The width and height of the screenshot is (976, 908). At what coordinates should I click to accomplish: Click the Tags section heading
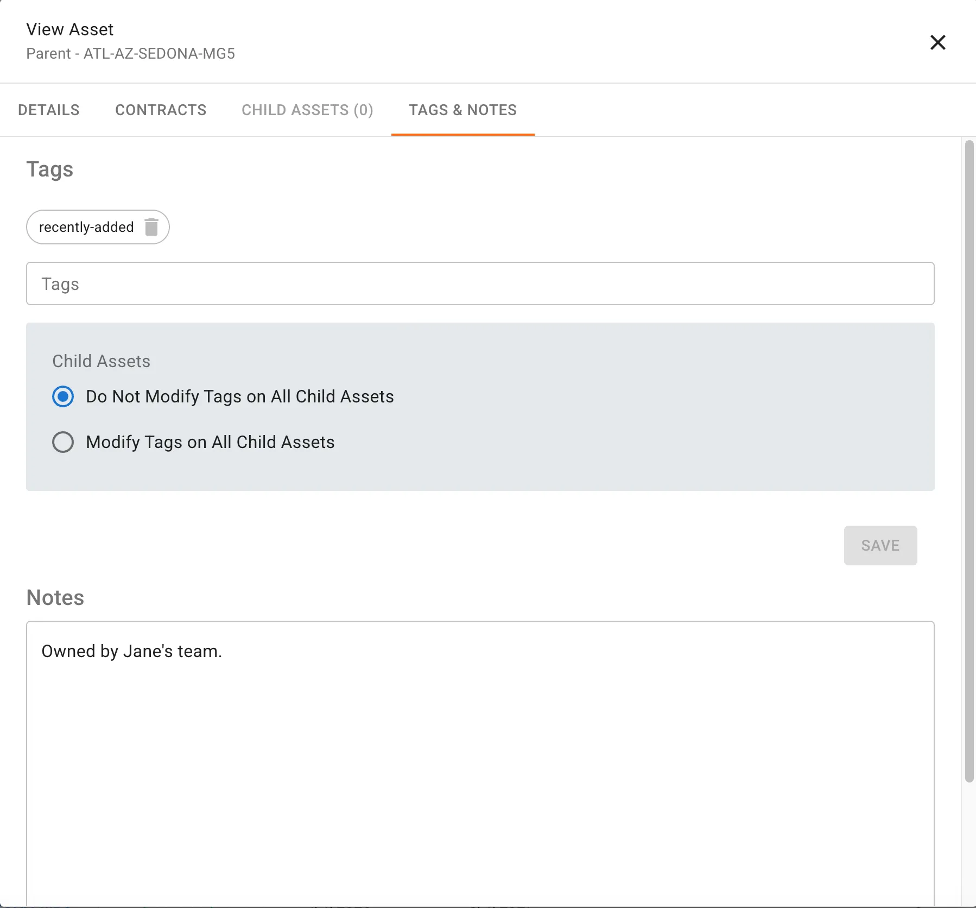(x=50, y=169)
